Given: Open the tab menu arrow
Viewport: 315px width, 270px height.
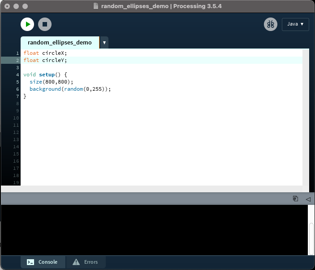Looking at the screenshot, I should coord(104,43).
